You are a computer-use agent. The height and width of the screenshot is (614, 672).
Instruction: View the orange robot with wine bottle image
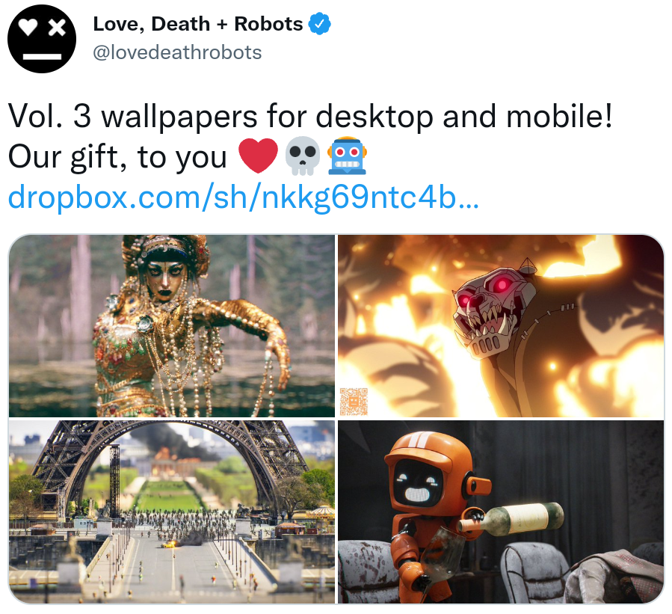pyautogui.click(x=501, y=512)
